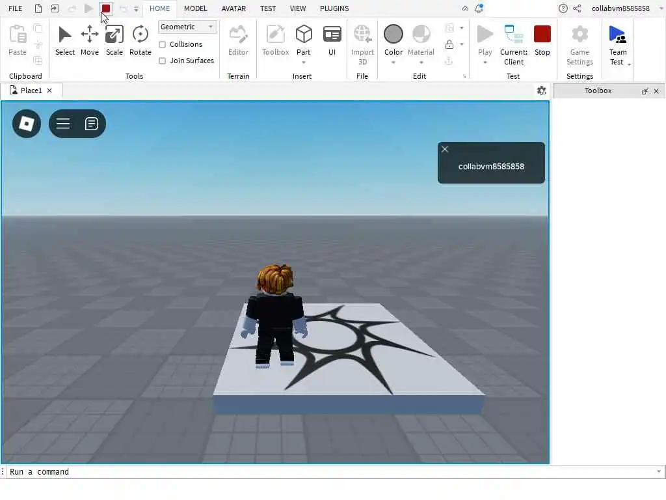The image size is (666, 500).
Task: Open command bar history dropdown
Action: [659, 471]
